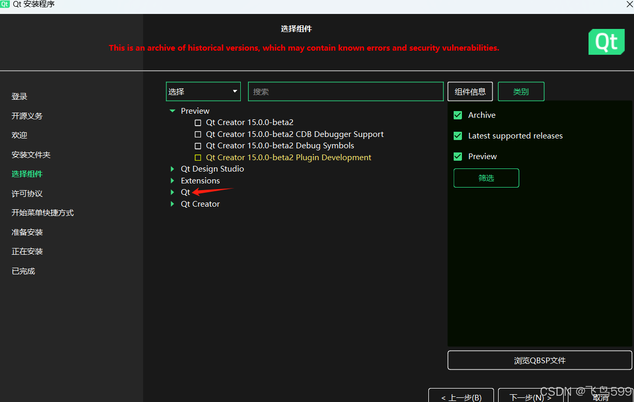Expand the Qt Design Studio node
Screen dimensions: 634x402
[173, 169]
